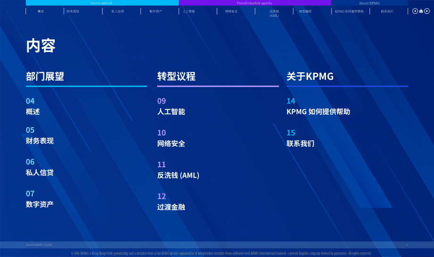Viewport: 434px width, 257px height.
Task: Open contents entry 15 联系我们
Action: [300, 138]
